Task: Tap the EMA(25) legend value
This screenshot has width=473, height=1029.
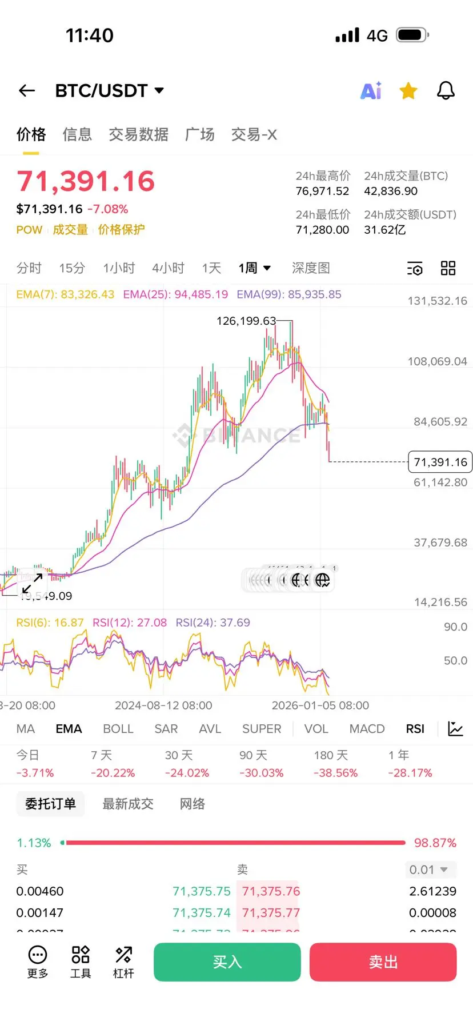Action: (175, 294)
